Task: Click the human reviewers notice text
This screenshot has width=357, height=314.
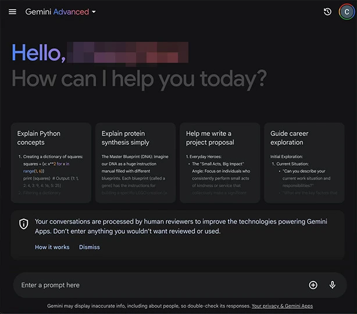Action: click(181, 226)
